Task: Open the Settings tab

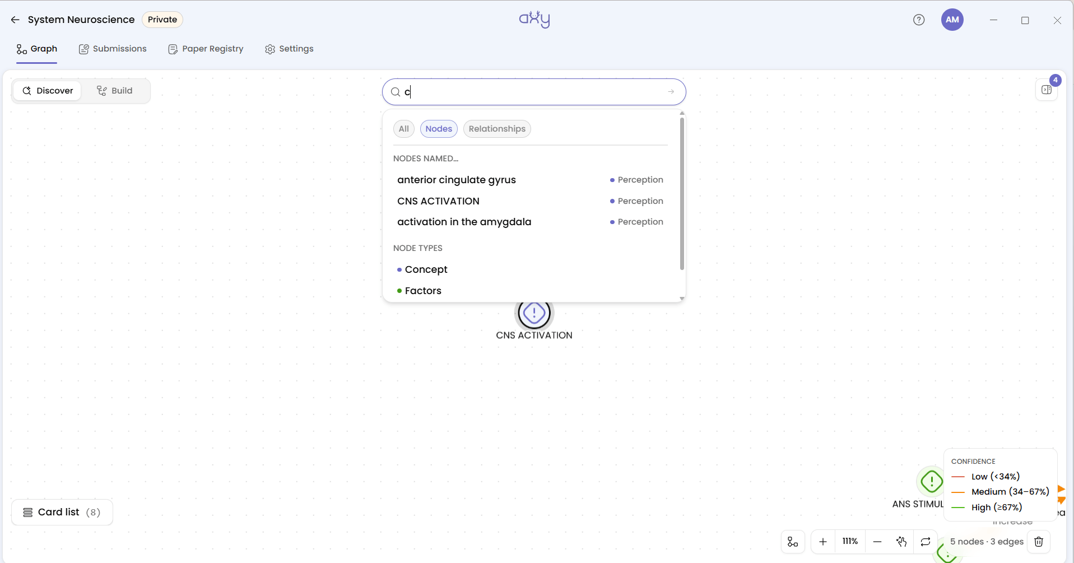Action: tap(289, 49)
